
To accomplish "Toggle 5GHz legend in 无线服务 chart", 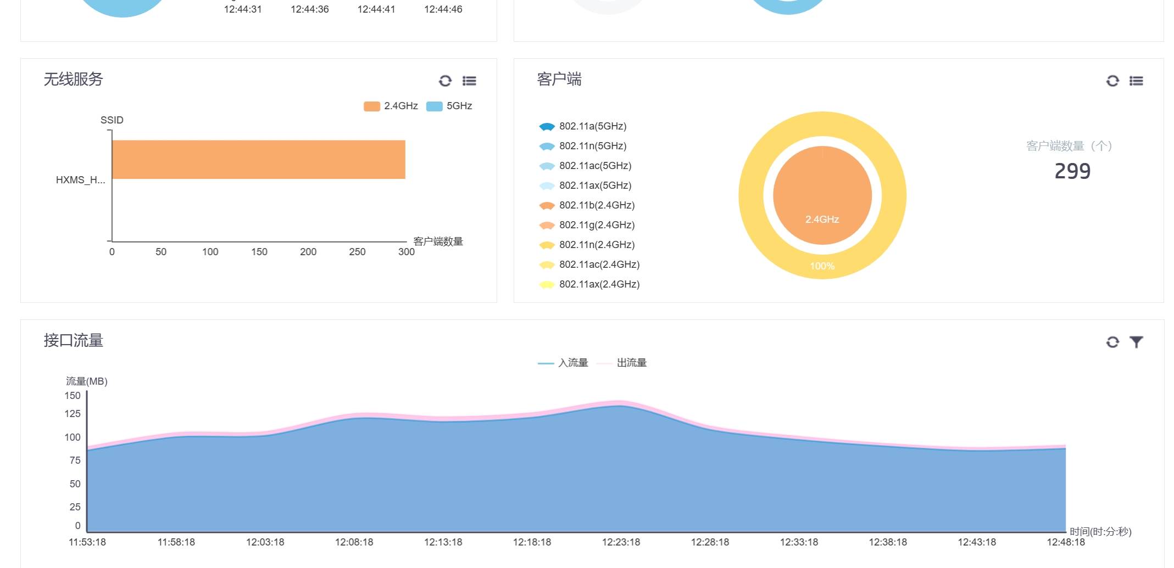I will (449, 106).
